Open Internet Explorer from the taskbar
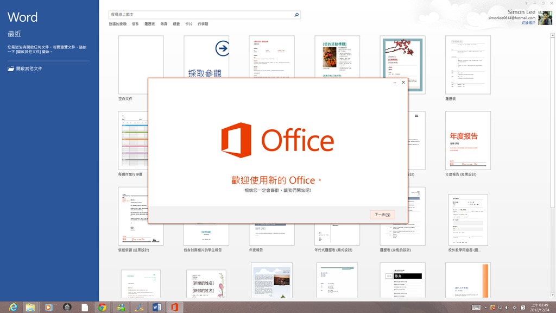This screenshot has height=313, width=556. coord(13,308)
